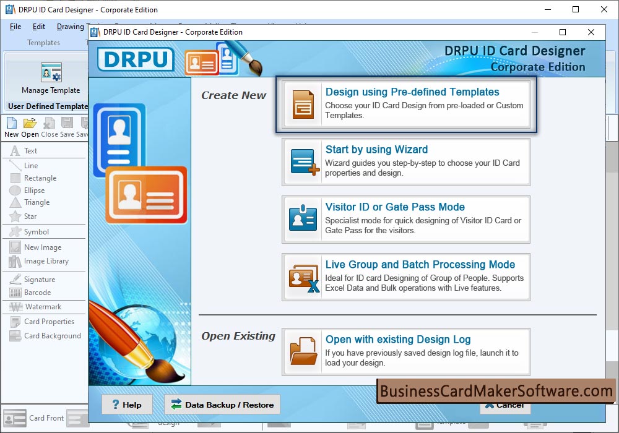The height and width of the screenshot is (433, 619).
Task: Click the Close file toolbar icon
Action: tap(49, 123)
